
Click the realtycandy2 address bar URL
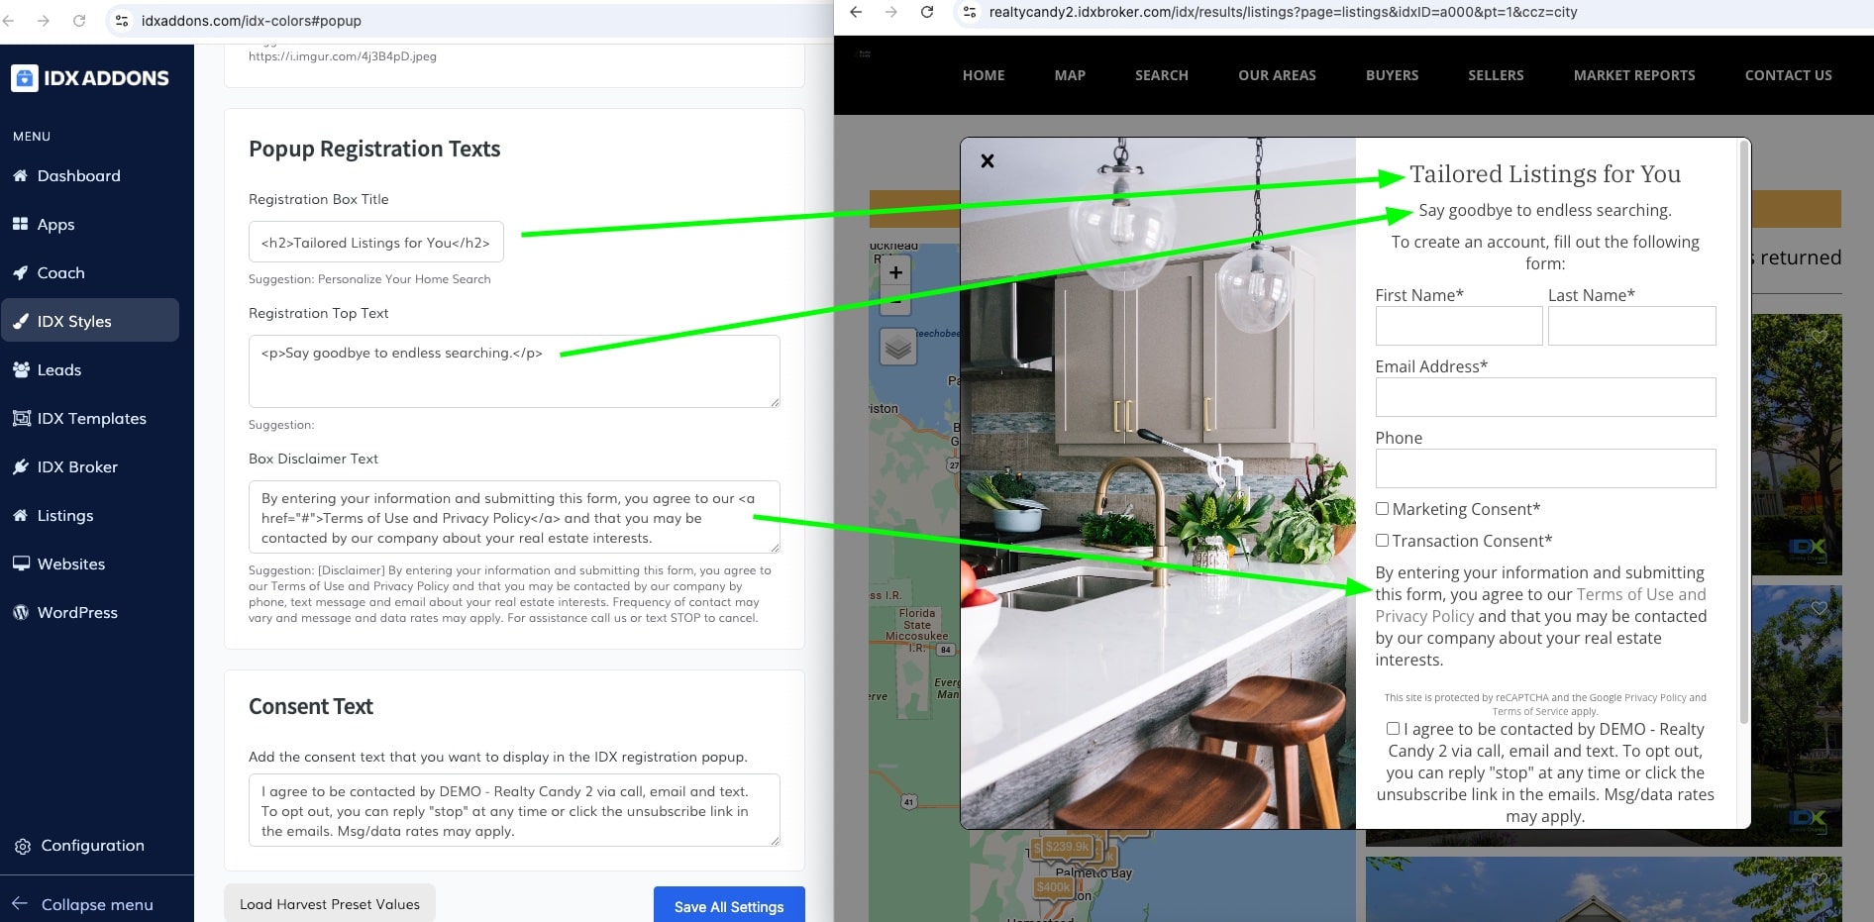click(1283, 12)
